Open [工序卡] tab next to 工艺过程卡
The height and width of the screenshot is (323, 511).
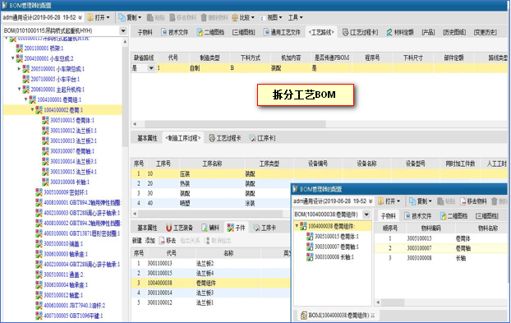tap(262, 138)
